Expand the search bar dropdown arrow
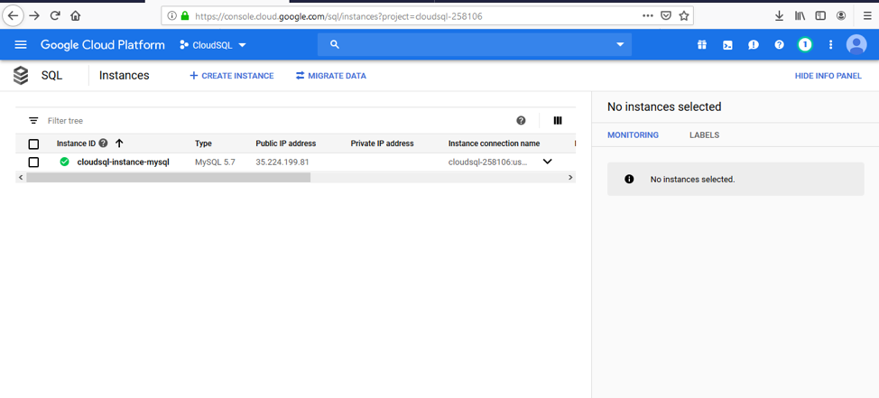 point(620,45)
